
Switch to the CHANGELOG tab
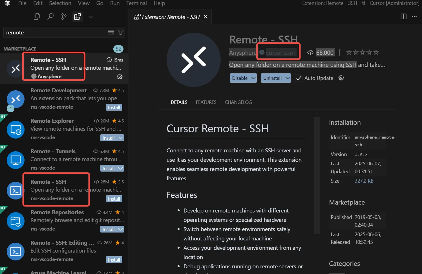coord(238,102)
